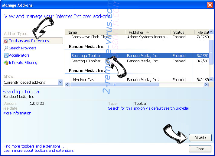
Task: Search for this add-on via default provider
Action: click(x=148, y=108)
